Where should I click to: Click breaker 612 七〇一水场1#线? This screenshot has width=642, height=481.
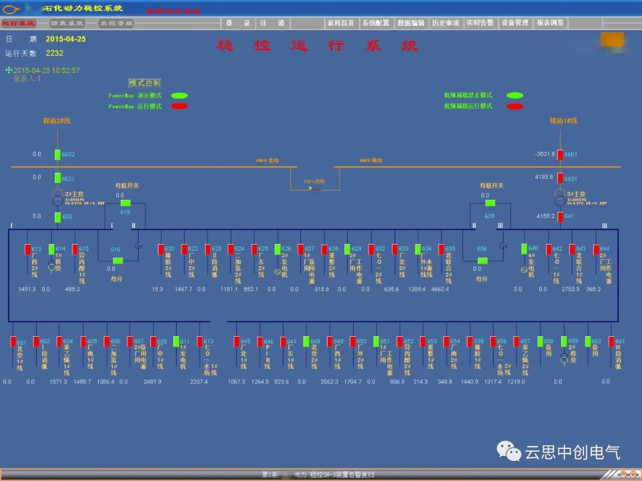click(x=200, y=341)
